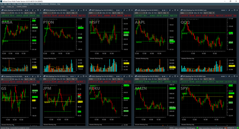The height and width of the screenshot is (129, 239).
Task: Click the link icons in BABA chart title bar
Action: click(x=26, y=10)
